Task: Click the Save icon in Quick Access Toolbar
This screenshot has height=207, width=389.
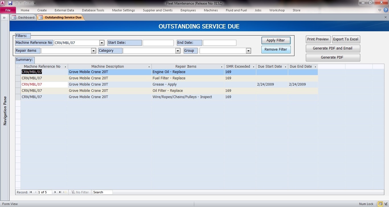Action: 10,3
